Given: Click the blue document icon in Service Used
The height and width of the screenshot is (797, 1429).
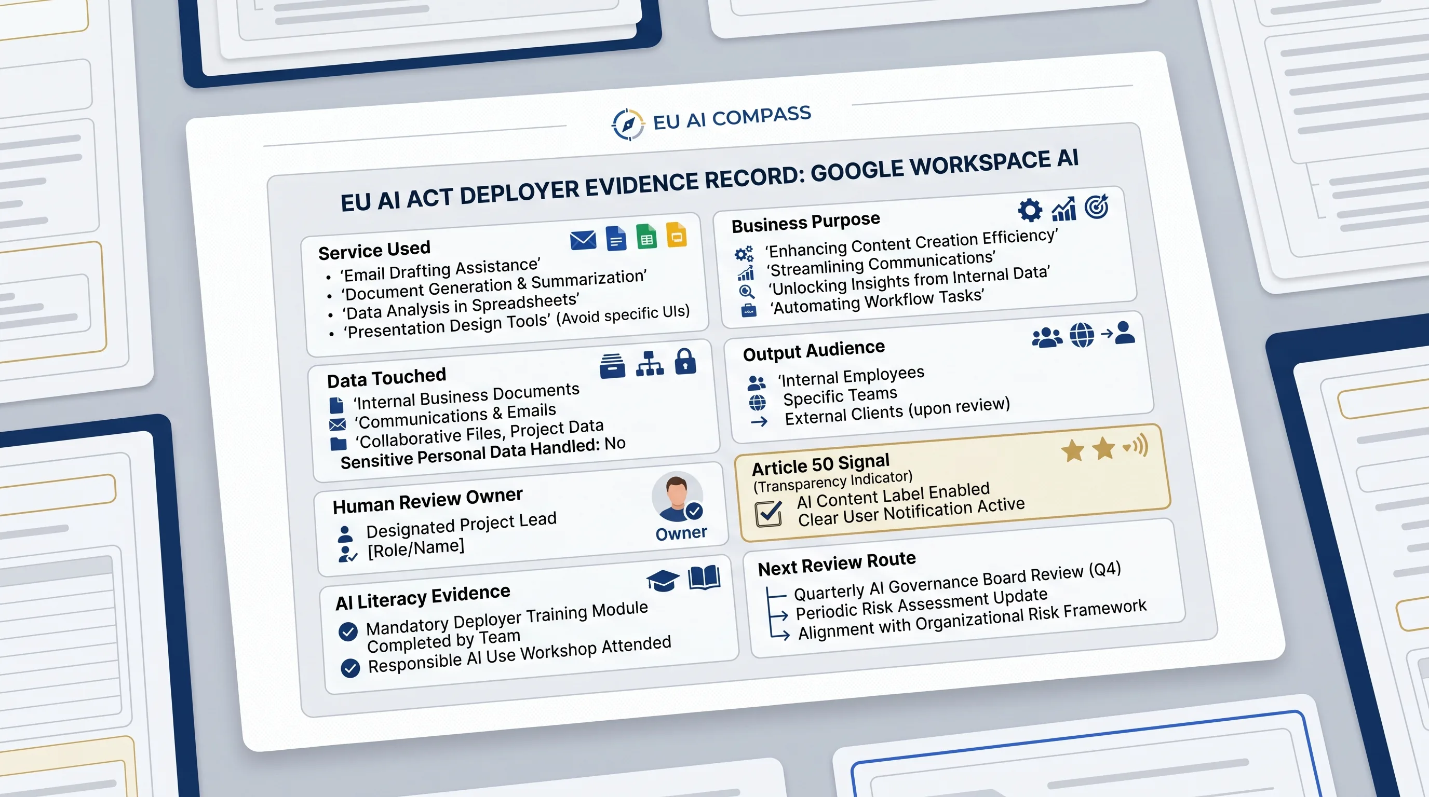Looking at the screenshot, I should tap(616, 239).
